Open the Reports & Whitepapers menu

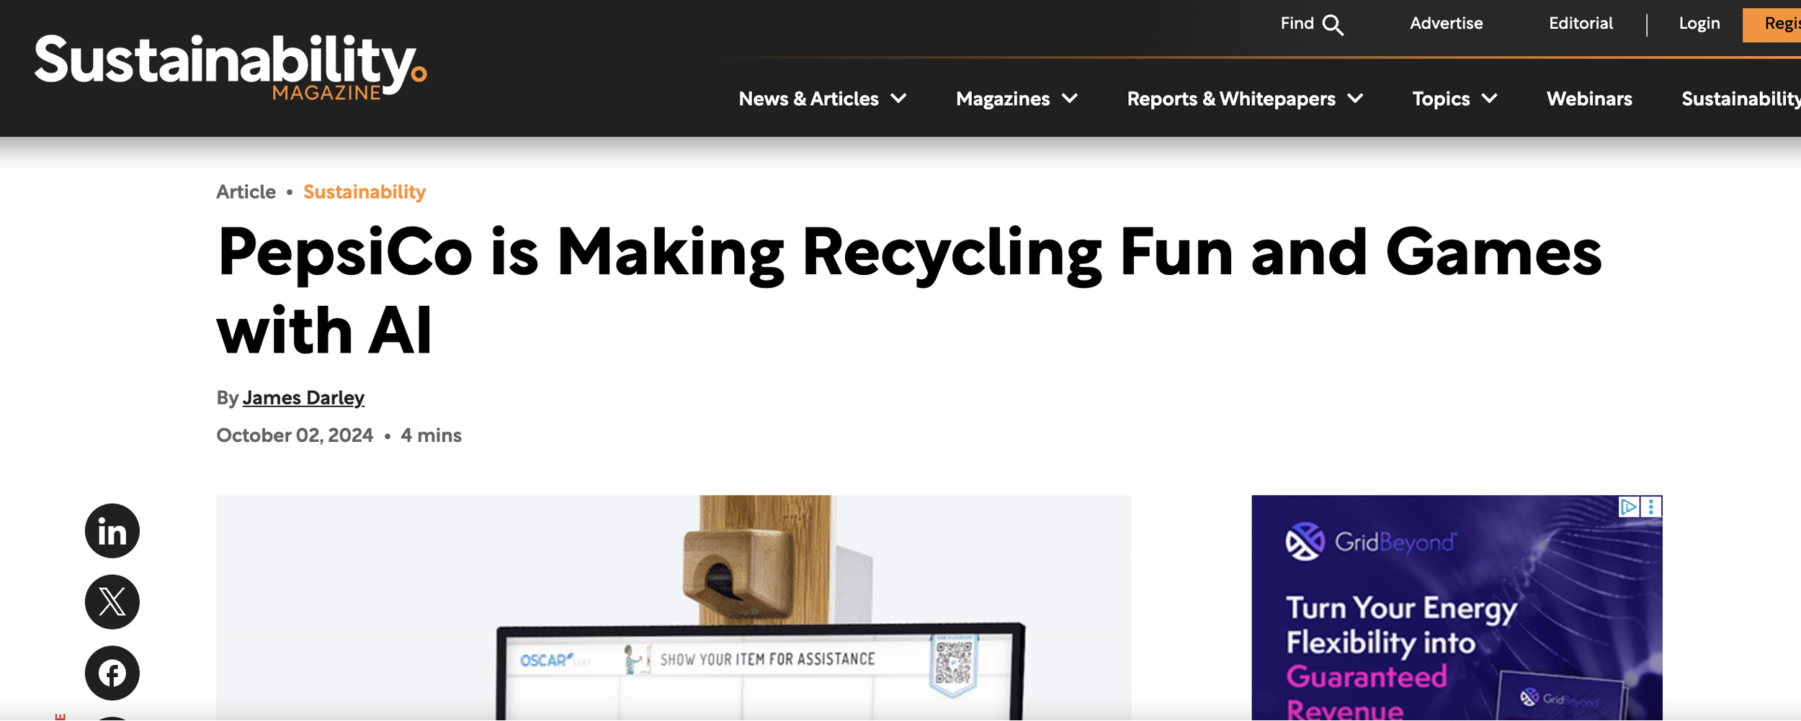coord(1231,99)
